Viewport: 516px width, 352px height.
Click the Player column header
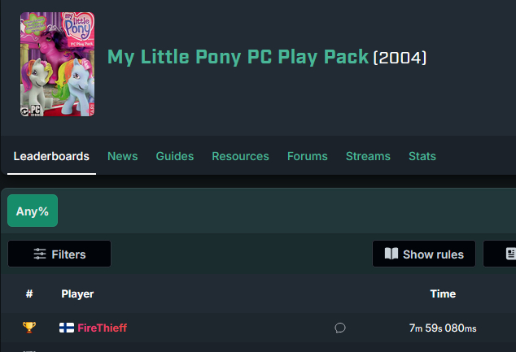[x=77, y=293]
